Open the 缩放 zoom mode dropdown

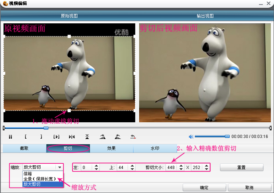click(x=59, y=167)
